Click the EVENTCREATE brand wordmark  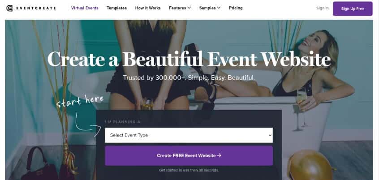click(36, 8)
